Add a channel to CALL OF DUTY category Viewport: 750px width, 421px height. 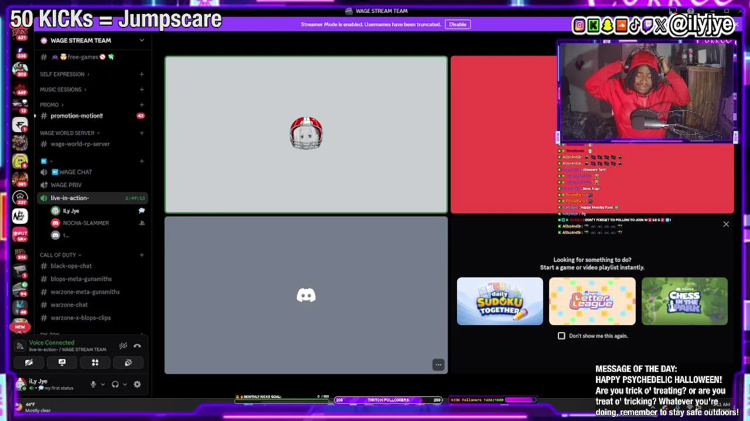point(142,255)
